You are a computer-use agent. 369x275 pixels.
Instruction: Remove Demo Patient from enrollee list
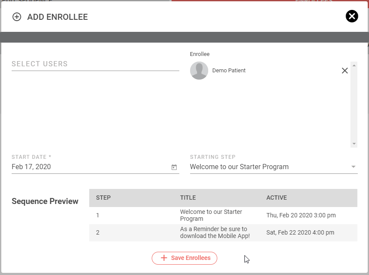click(344, 71)
